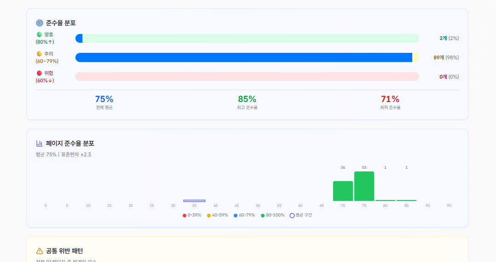
Task: Click the histogram bar labeled 53
Action: 364,186
